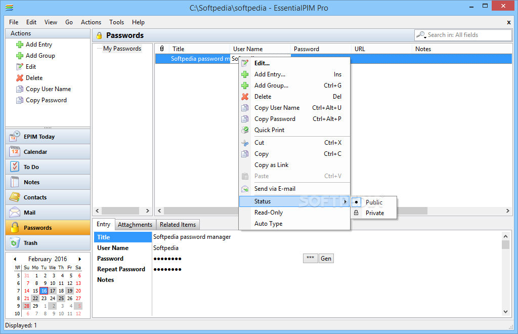Expand the Status submenu arrow
The height and width of the screenshot is (334, 518).
tap(345, 201)
